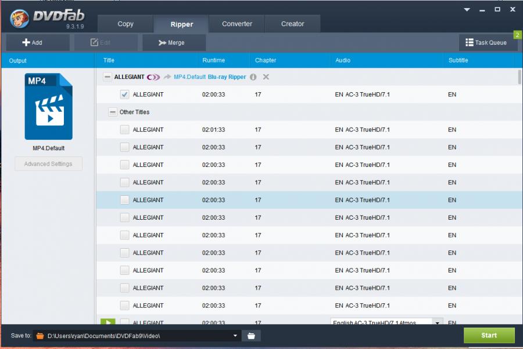Image resolution: width=523 pixels, height=349 pixels.
Task: Go to the Creator tab
Action: coord(292,24)
